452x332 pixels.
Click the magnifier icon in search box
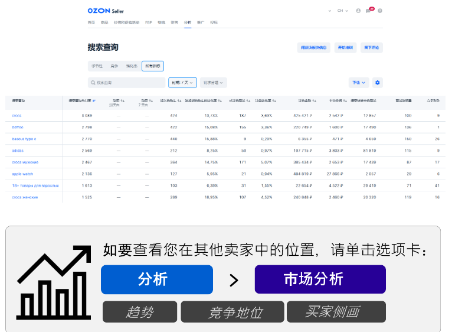pos(93,83)
